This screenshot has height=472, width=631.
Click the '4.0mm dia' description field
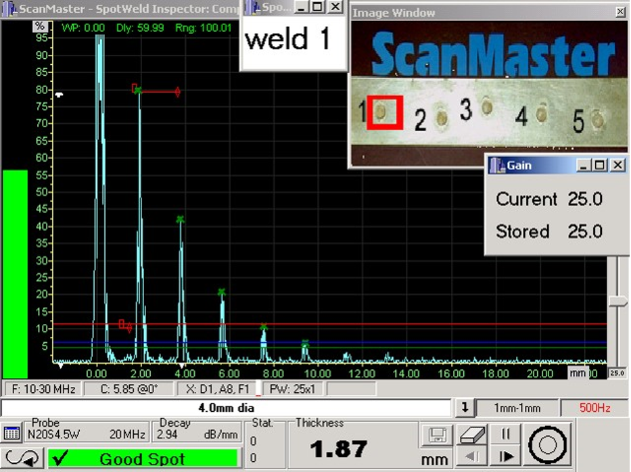226,408
